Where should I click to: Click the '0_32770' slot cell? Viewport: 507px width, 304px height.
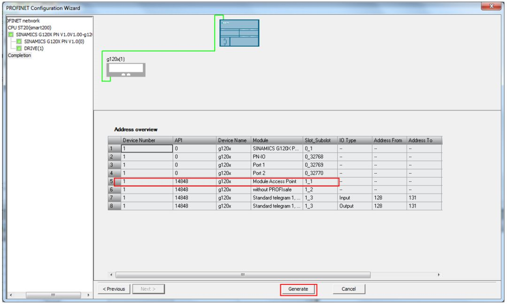pyautogui.click(x=320, y=173)
